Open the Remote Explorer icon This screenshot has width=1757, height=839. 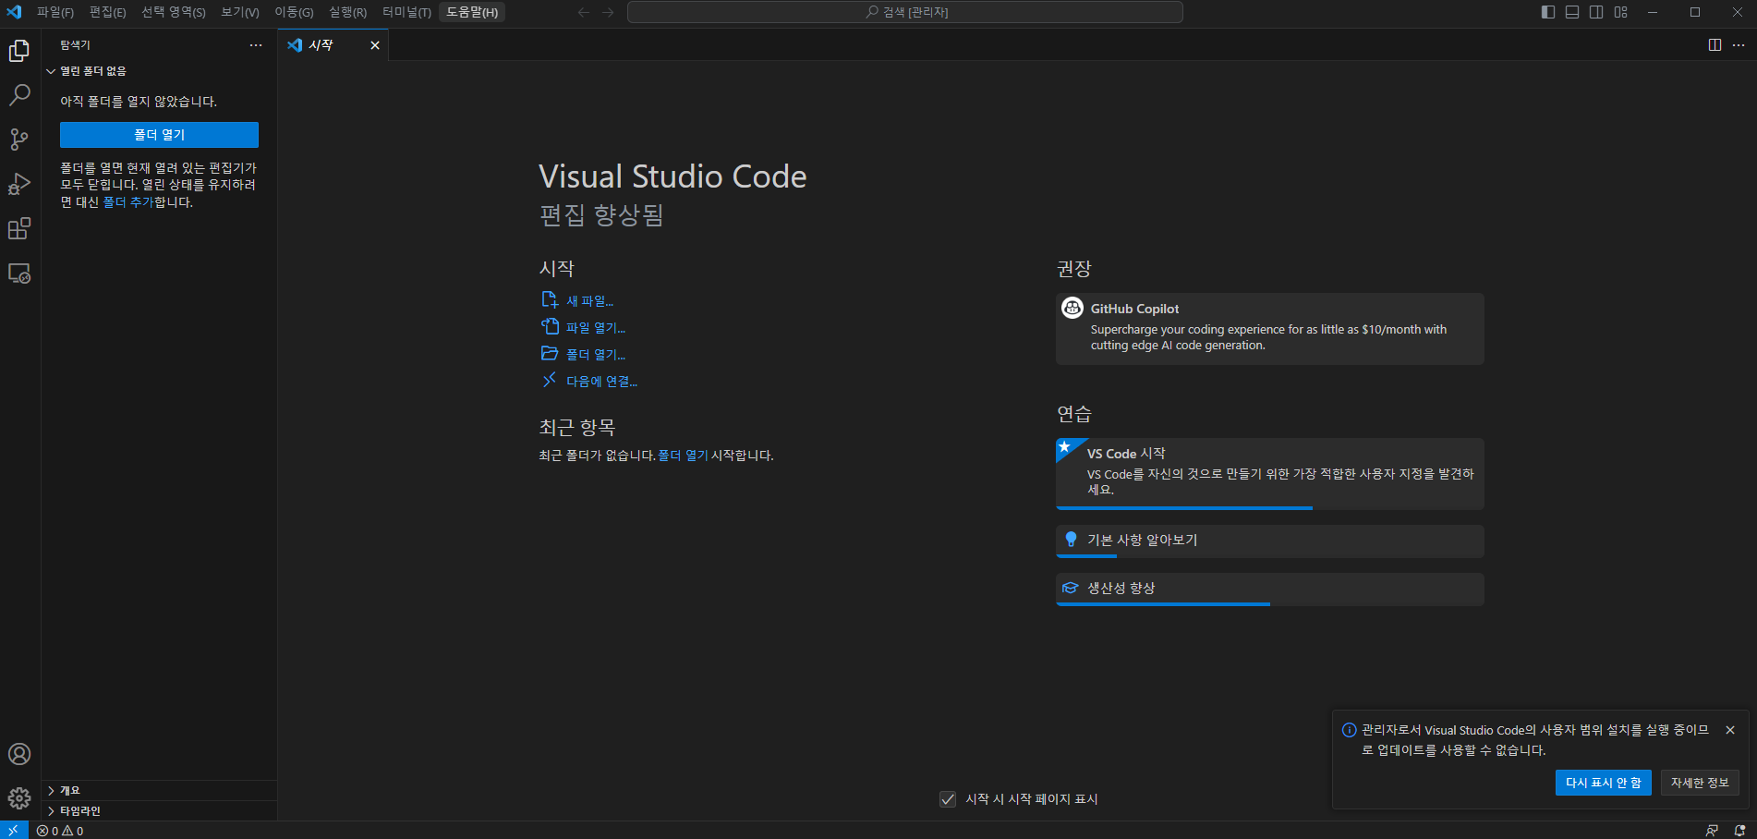[19, 274]
